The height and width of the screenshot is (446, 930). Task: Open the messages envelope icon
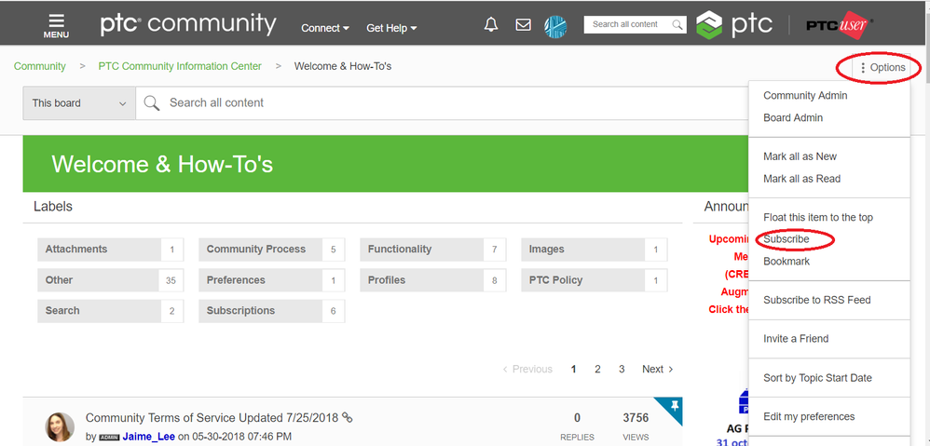(523, 25)
